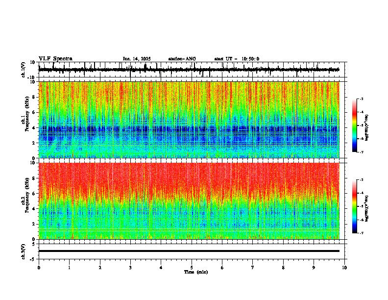Click the "ch.1 Frequency (kHz)" axis label
Viewport: 388px width, 300px height.
(25, 114)
